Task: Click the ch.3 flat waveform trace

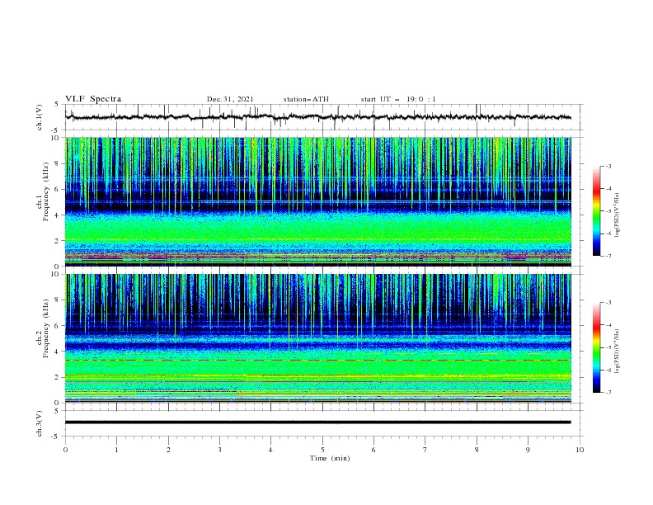Action: pyautogui.click(x=317, y=422)
